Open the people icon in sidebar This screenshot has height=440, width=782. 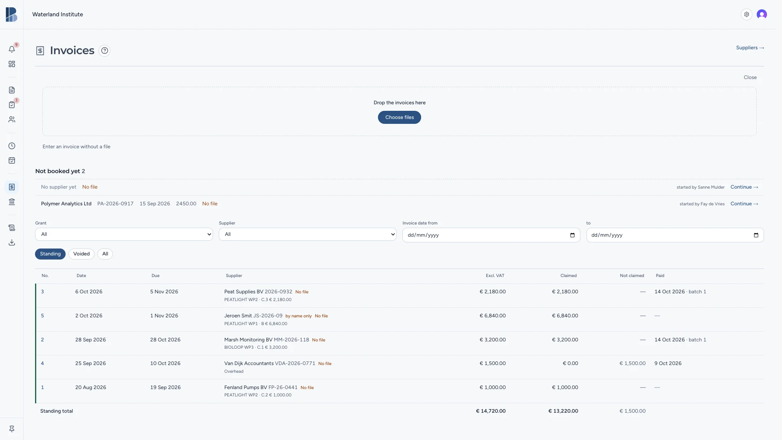click(12, 119)
